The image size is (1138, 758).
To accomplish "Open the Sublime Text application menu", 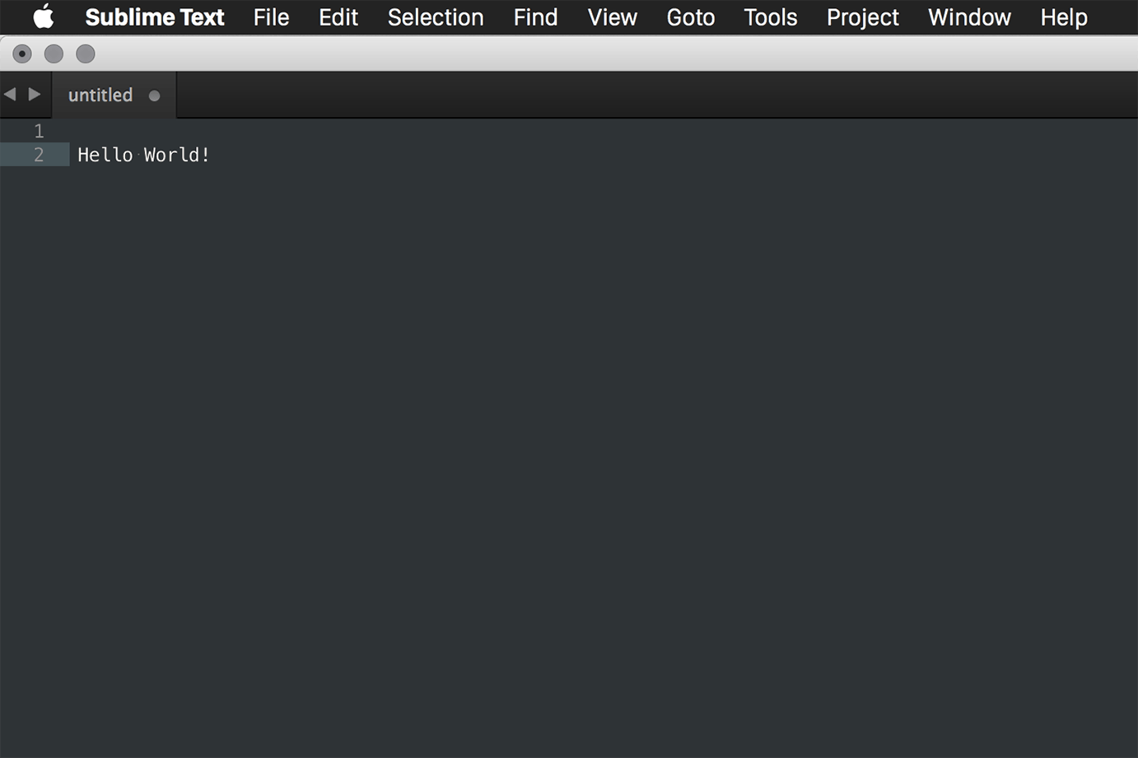I will tap(155, 17).
